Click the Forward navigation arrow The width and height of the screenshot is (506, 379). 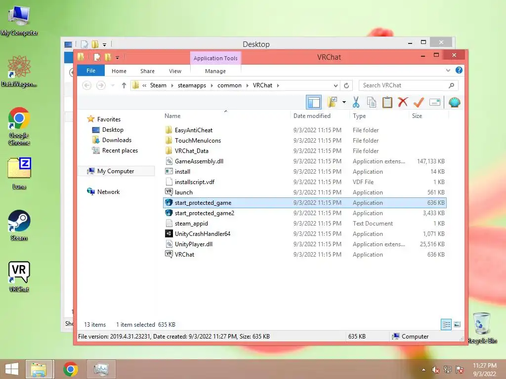[x=101, y=85]
